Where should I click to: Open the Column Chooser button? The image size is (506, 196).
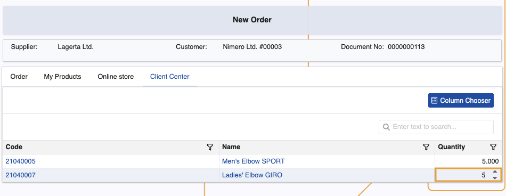(461, 101)
